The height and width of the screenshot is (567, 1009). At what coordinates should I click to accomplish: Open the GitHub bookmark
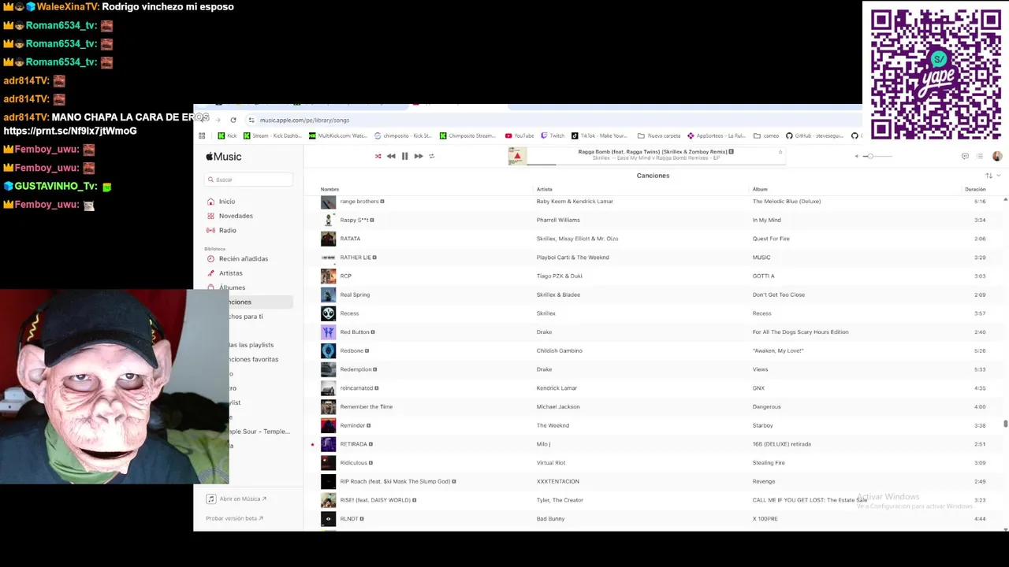point(814,135)
